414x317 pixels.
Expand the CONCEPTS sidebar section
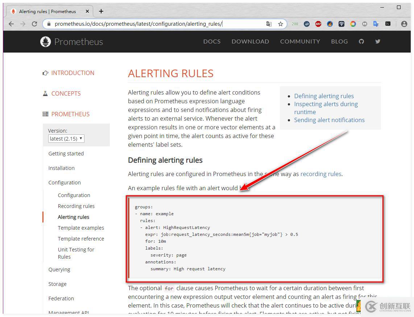pyautogui.click(x=66, y=93)
